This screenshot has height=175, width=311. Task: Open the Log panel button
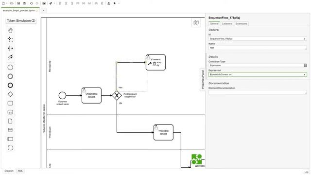click(x=306, y=172)
